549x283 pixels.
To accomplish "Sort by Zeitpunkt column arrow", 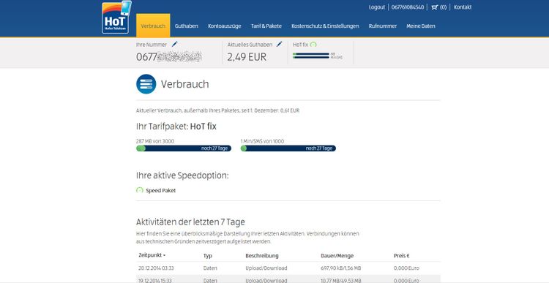I will click(164, 255).
